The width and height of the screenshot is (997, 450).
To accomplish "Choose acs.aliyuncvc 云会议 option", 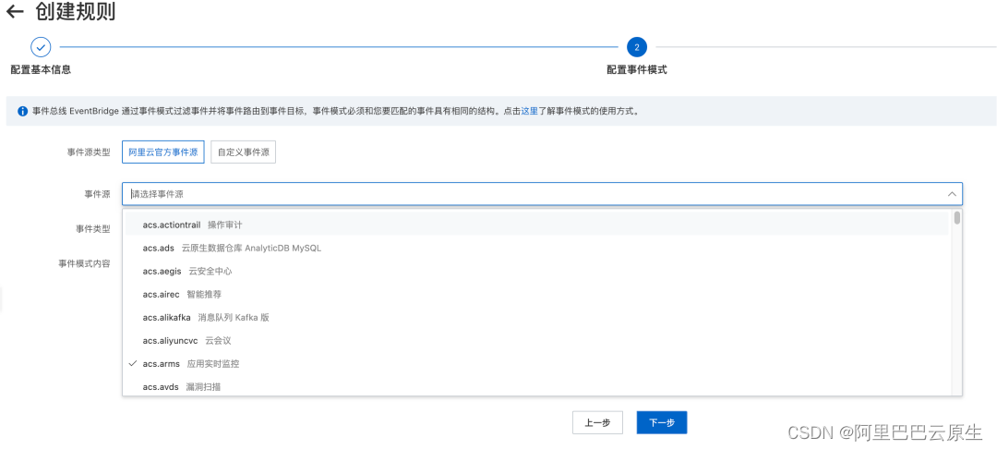I will [x=536, y=341].
